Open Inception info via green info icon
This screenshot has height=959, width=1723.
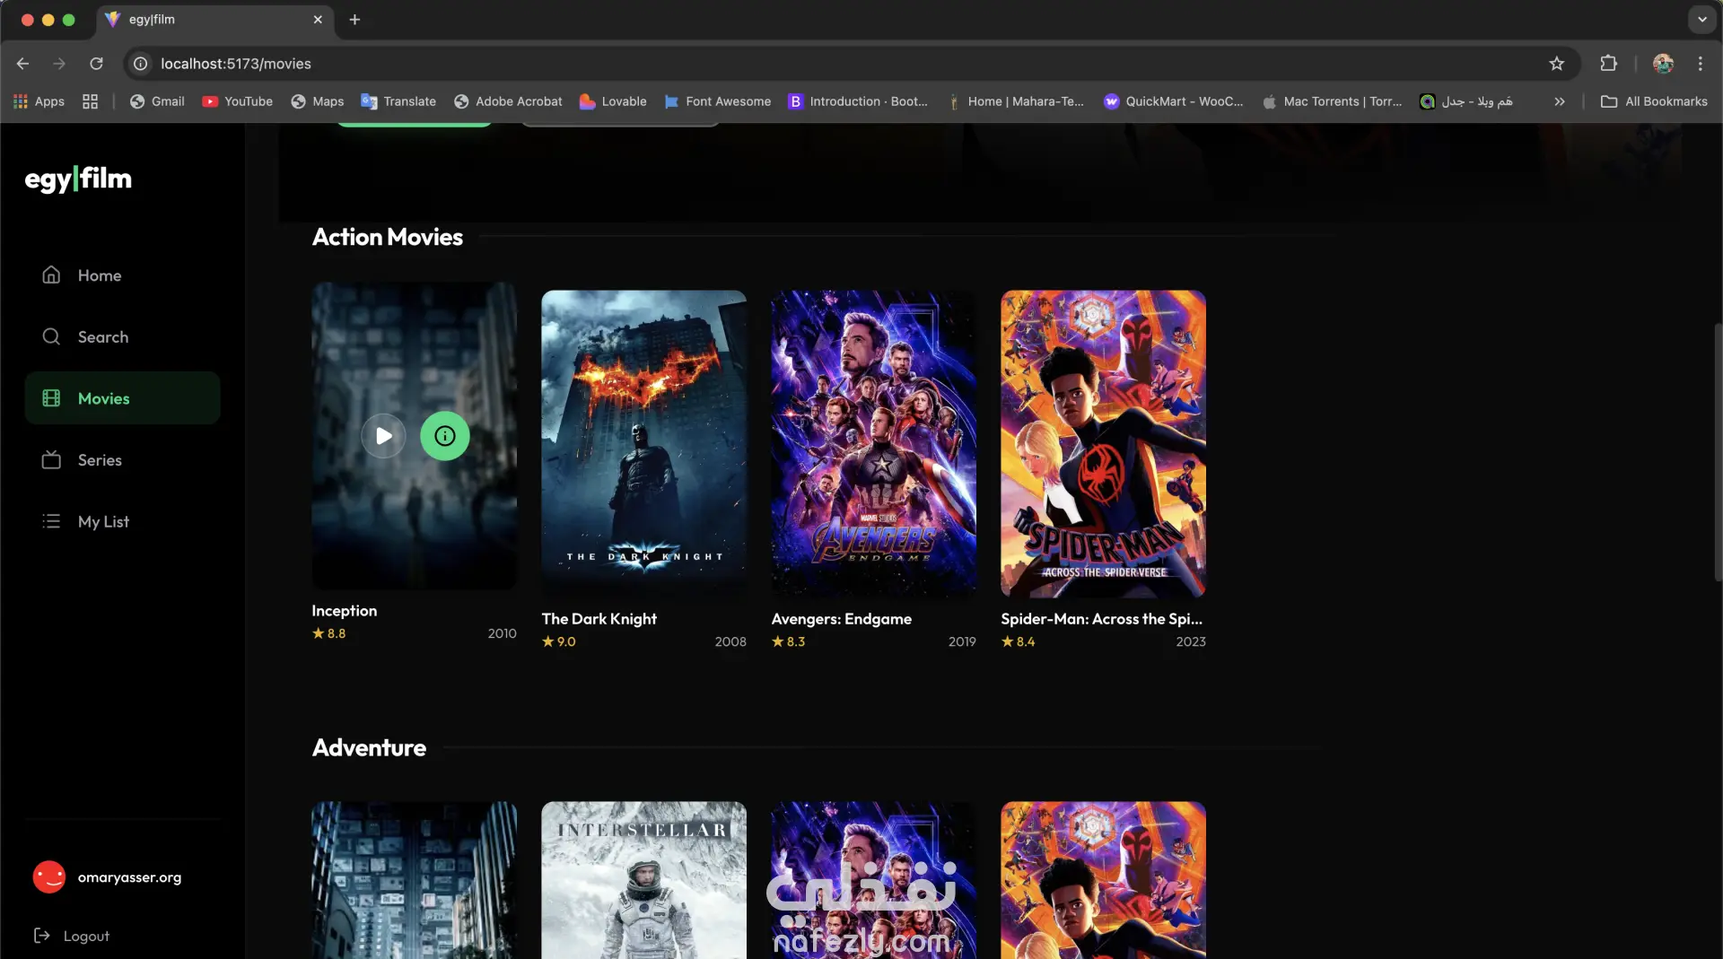(445, 436)
